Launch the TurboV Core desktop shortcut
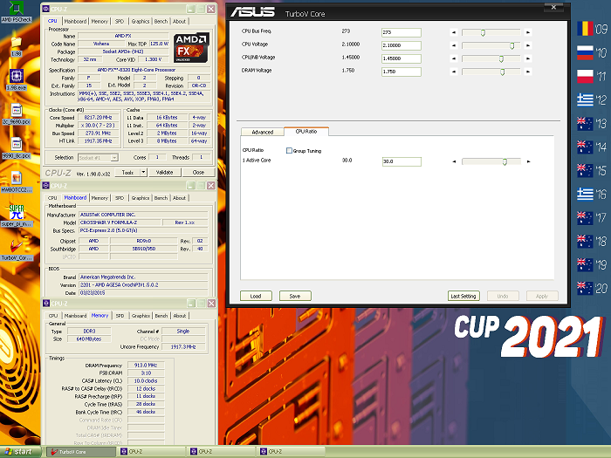This screenshot has width=611, height=458. click(x=17, y=250)
